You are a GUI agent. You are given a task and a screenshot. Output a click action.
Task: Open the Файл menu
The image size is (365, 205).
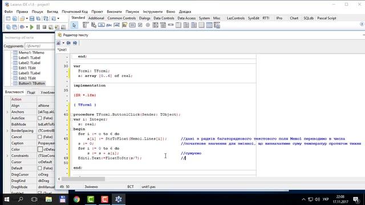point(9,11)
